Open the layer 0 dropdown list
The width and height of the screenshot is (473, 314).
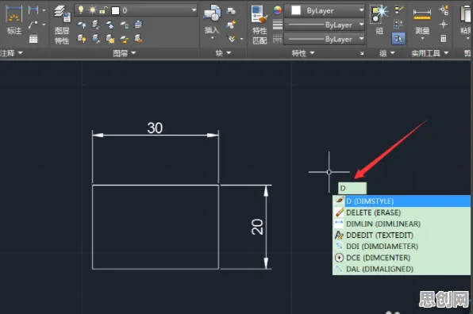194,10
